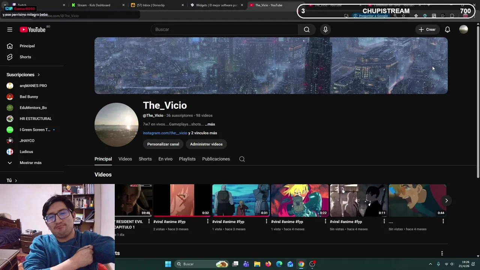This screenshot has width=480, height=270.
Task: Launch Firefox from the taskbar
Action: click(x=268, y=264)
